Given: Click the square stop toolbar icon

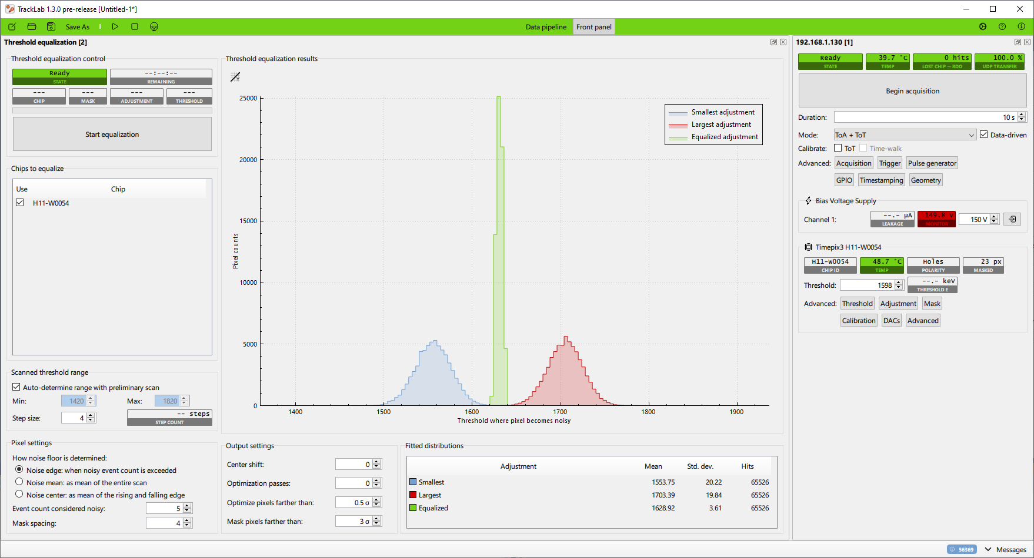Looking at the screenshot, I should pos(135,27).
